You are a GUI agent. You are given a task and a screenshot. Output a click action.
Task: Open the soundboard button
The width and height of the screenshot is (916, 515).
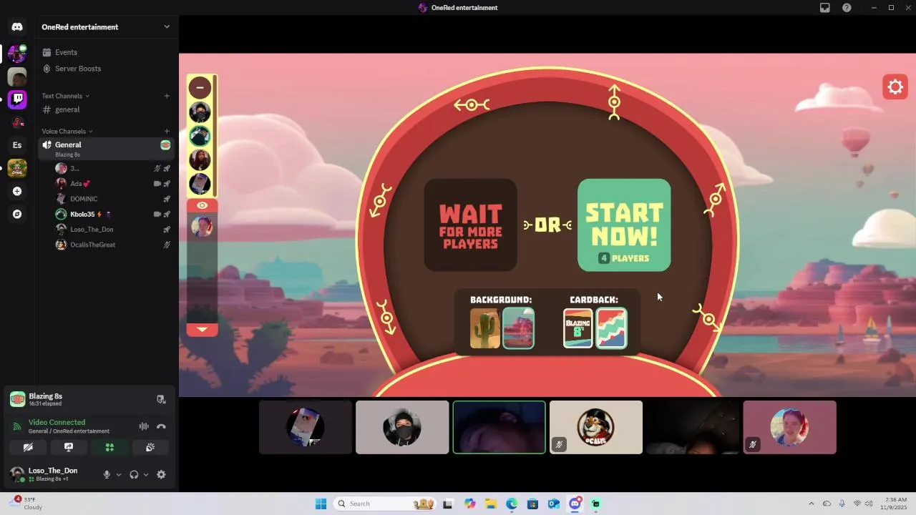tap(150, 447)
